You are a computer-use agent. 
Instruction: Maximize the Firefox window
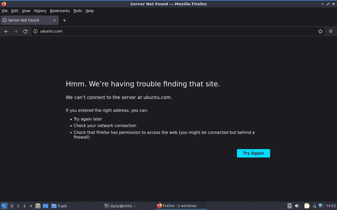(x=328, y=4)
